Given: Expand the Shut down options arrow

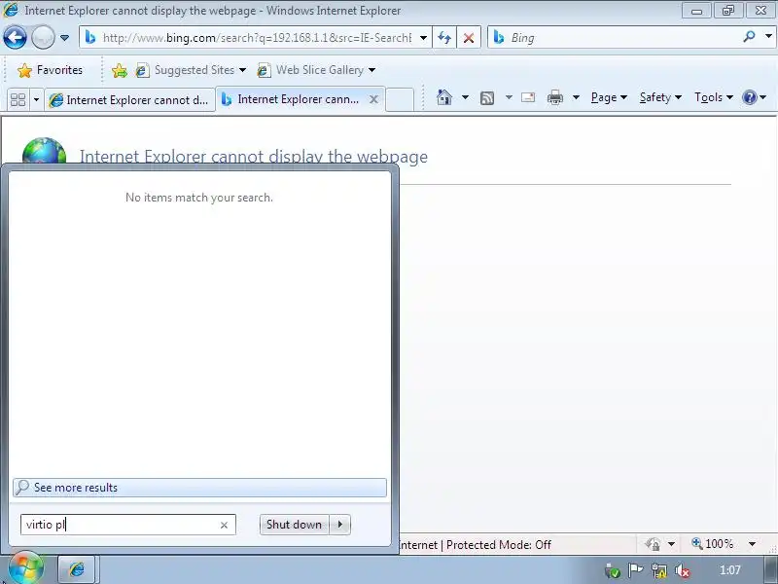Looking at the screenshot, I should pyautogui.click(x=339, y=525).
